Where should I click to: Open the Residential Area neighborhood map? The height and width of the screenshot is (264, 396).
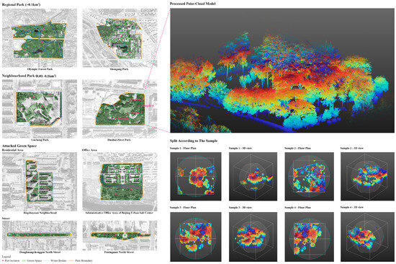click(40, 182)
